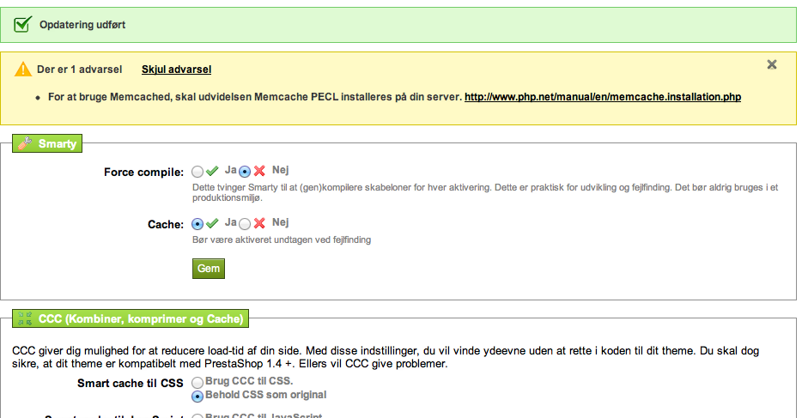Click the CCC (Kombiner, komprimer og Cache) header
The height and width of the screenshot is (418, 808).
click(x=141, y=319)
